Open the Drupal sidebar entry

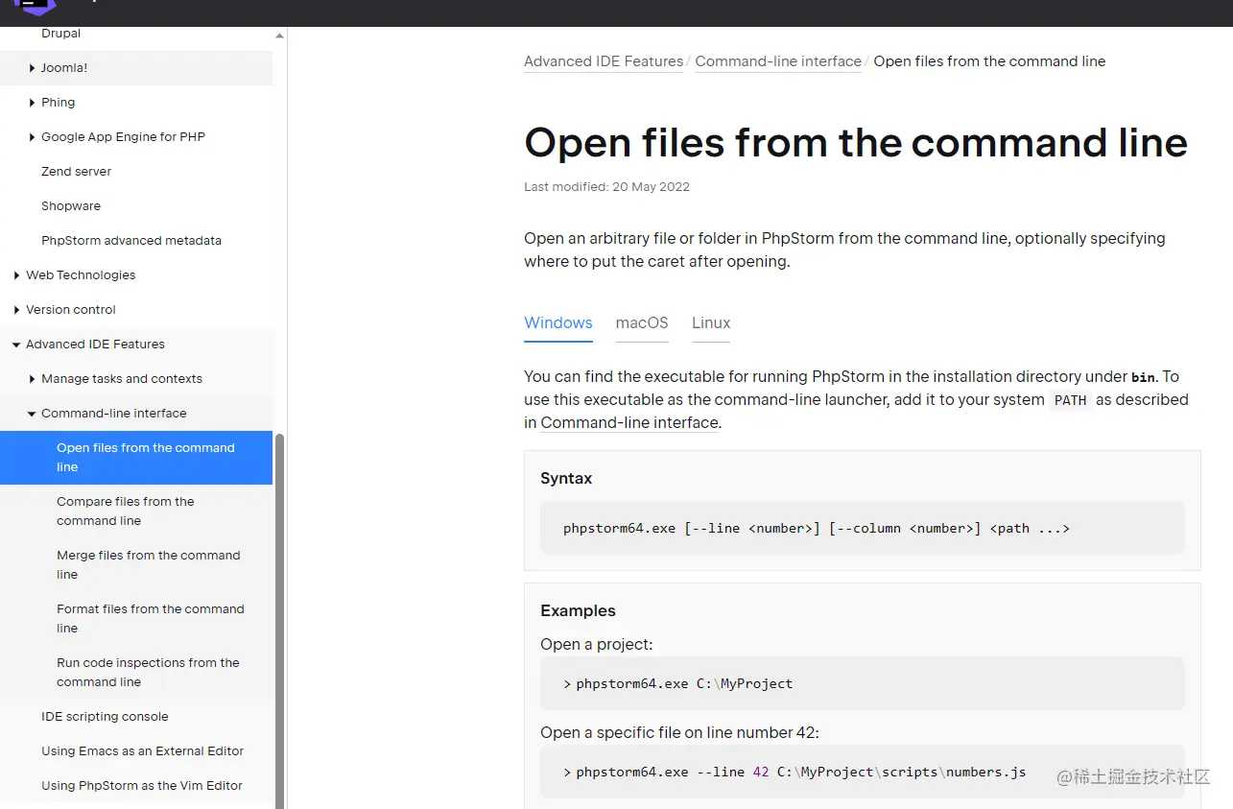[x=60, y=34]
